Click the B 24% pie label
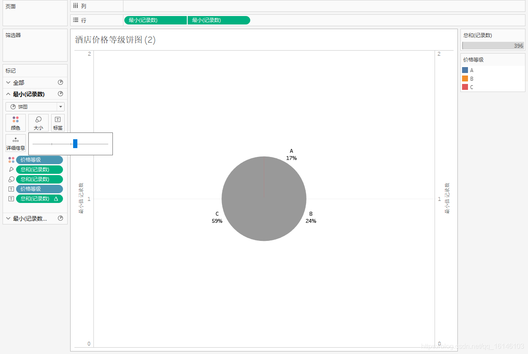 click(311, 217)
